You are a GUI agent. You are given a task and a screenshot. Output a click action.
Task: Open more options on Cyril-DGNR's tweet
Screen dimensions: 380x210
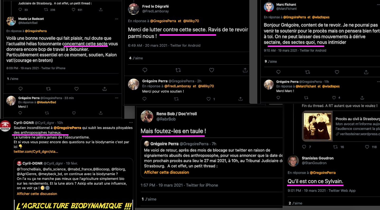[x=131, y=123]
